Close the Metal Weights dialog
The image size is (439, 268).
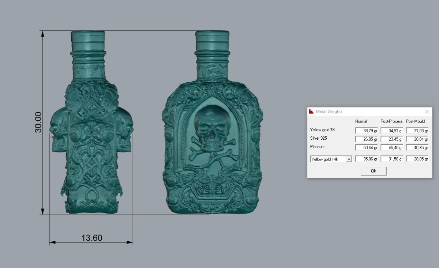tap(427, 112)
